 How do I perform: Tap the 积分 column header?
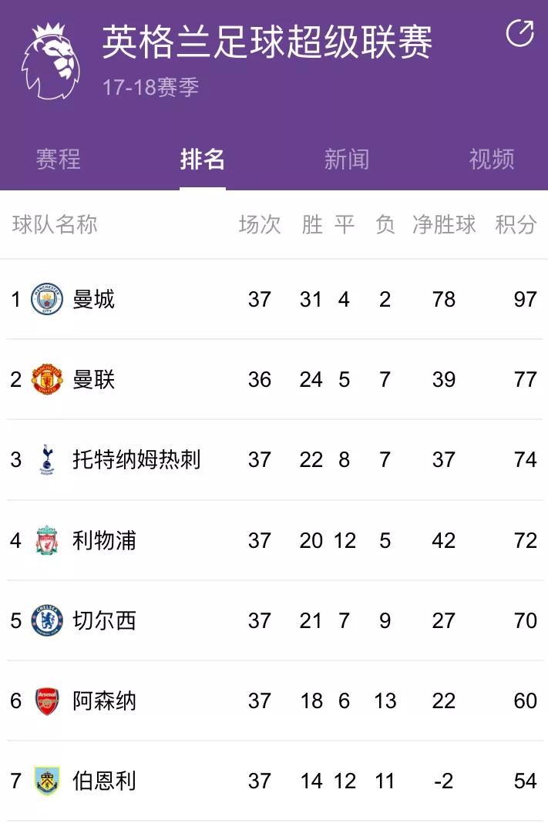pos(516,224)
